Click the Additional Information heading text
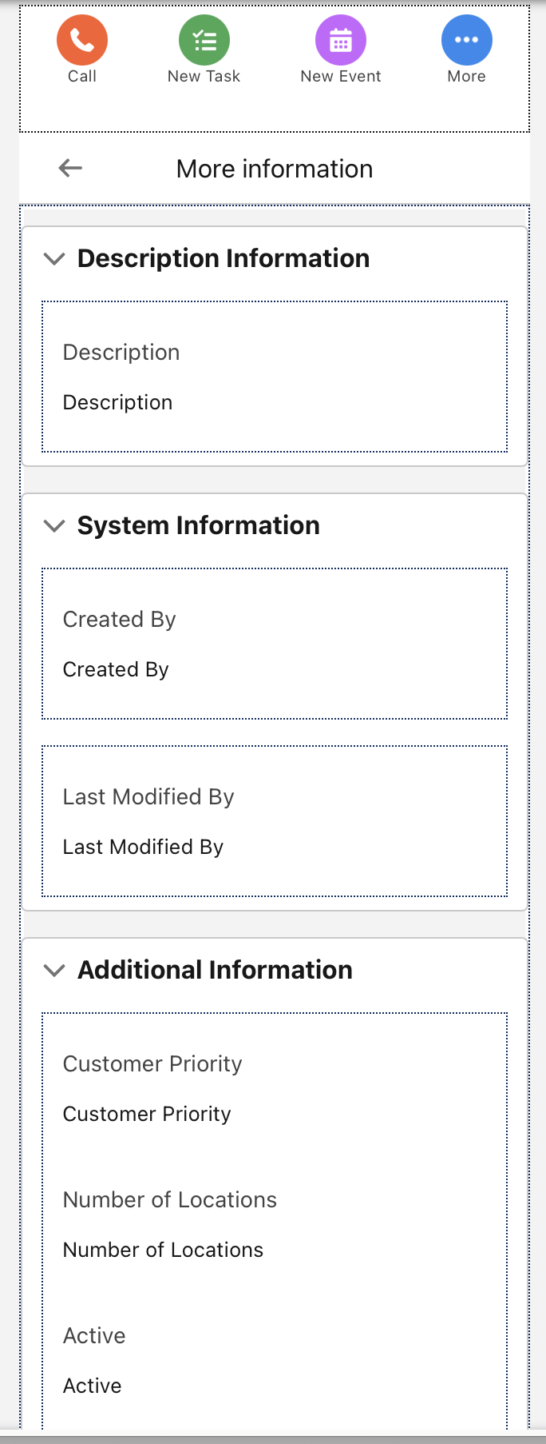 point(215,970)
